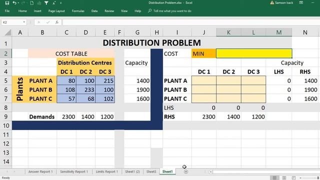Click the Increase Font Size icon

pyautogui.click(x=54, y=3)
